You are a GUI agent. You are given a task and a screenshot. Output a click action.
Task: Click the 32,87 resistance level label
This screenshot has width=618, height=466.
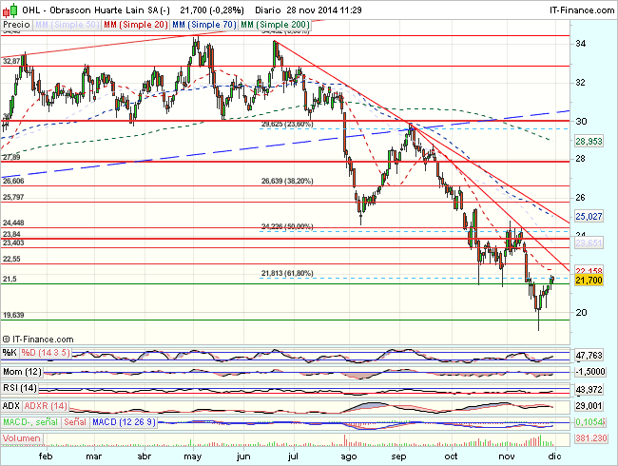pos(11,61)
